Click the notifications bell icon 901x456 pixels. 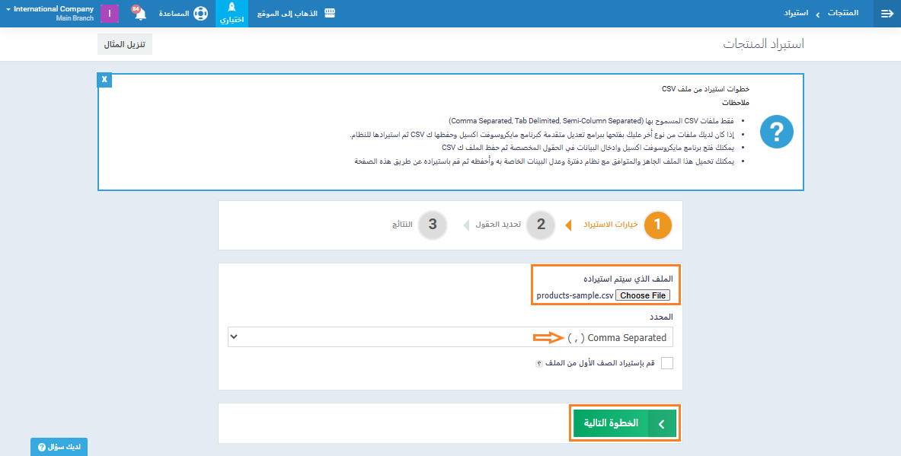(x=139, y=14)
